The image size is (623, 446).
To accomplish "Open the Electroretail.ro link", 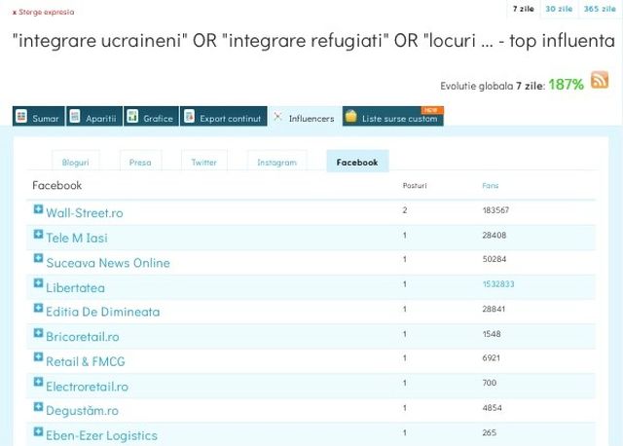I will pyautogui.click(x=87, y=387).
